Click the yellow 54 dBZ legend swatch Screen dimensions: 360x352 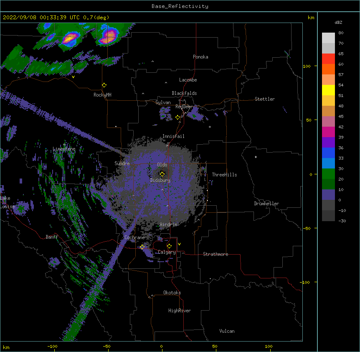pos(328,90)
